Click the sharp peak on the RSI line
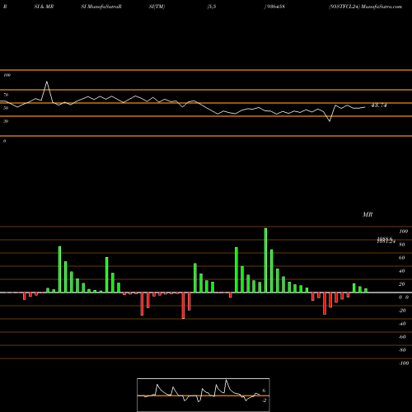 [x=47, y=82]
